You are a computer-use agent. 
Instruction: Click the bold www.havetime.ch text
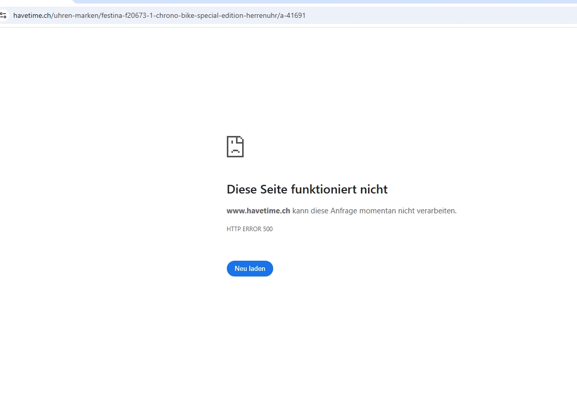point(258,211)
